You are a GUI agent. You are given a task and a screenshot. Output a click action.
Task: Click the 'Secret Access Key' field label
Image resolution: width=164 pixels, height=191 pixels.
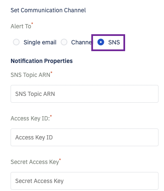(35, 162)
